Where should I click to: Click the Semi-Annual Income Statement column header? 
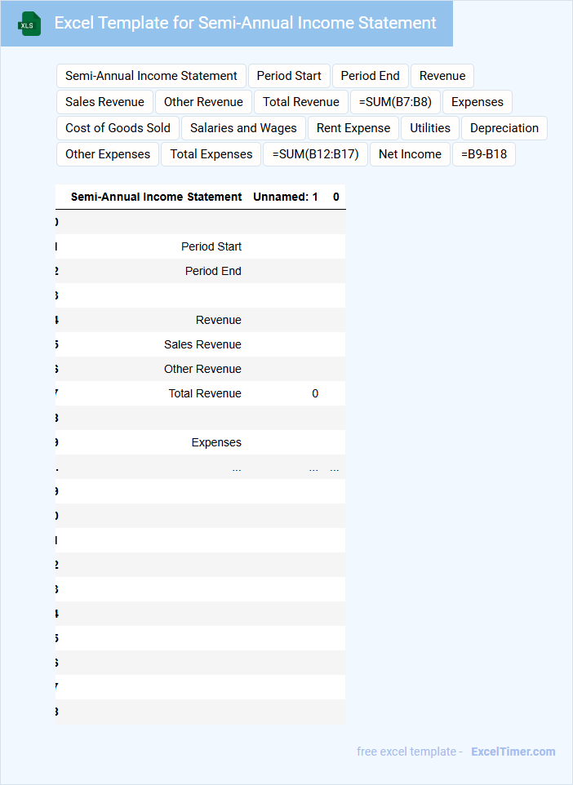pos(157,197)
